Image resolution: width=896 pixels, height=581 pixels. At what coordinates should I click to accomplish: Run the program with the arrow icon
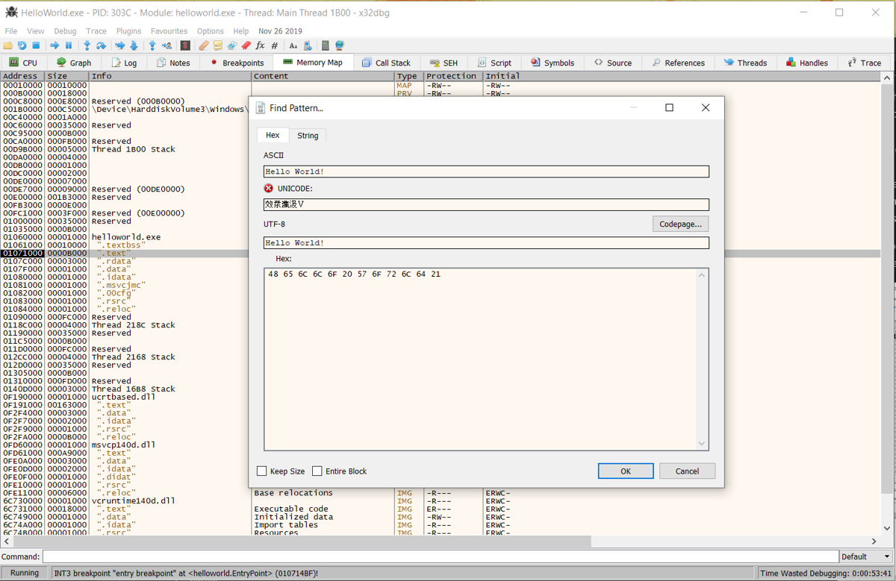click(x=55, y=45)
